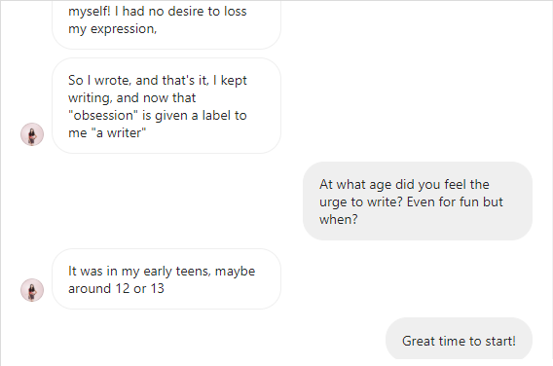Click the line "my expression," in top bubble
Screen dimensions: 553x366
[113, 29]
